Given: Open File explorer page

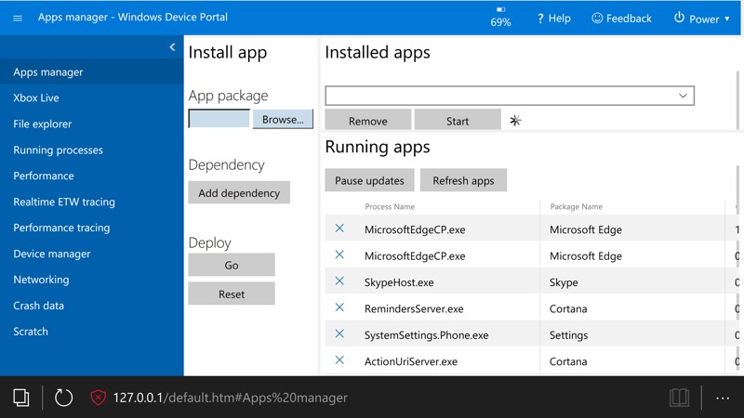Looking at the screenshot, I should coord(42,124).
